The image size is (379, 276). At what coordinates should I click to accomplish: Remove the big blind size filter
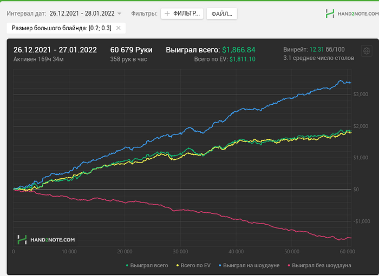coord(119,28)
